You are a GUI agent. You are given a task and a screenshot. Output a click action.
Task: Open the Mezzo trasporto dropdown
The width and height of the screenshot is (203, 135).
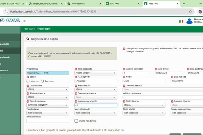tap(95, 113)
